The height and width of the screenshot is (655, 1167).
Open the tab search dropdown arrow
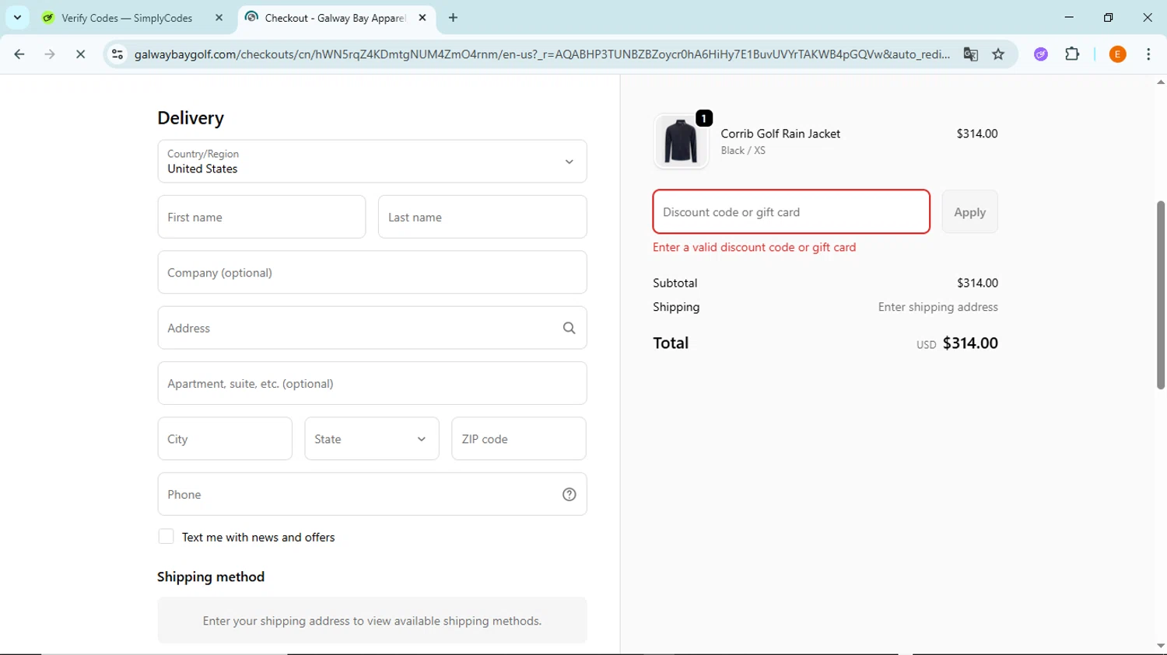pyautogui.click(x=17, y=17)
